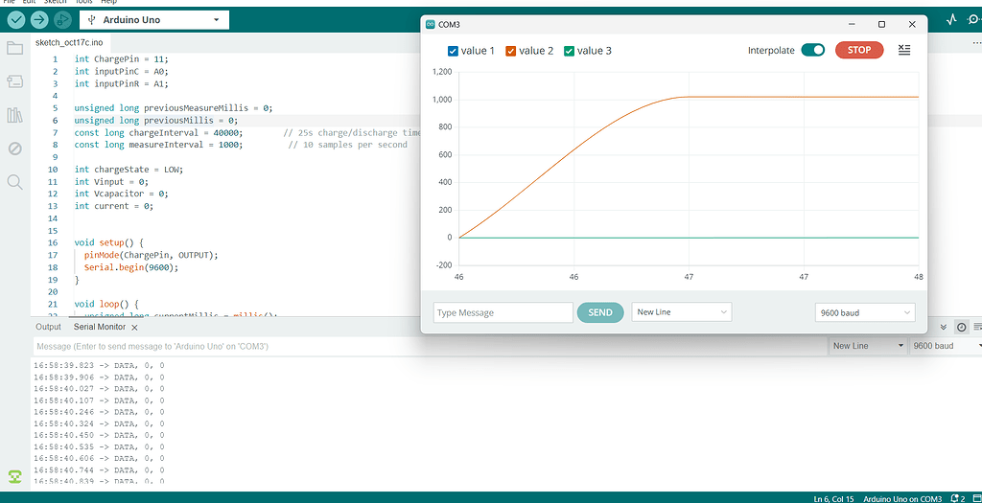Click line 'unsigned long previousMeasureMillis = 0;'
This screenshot has height=503, width=982.
click(x=174, y=107)
